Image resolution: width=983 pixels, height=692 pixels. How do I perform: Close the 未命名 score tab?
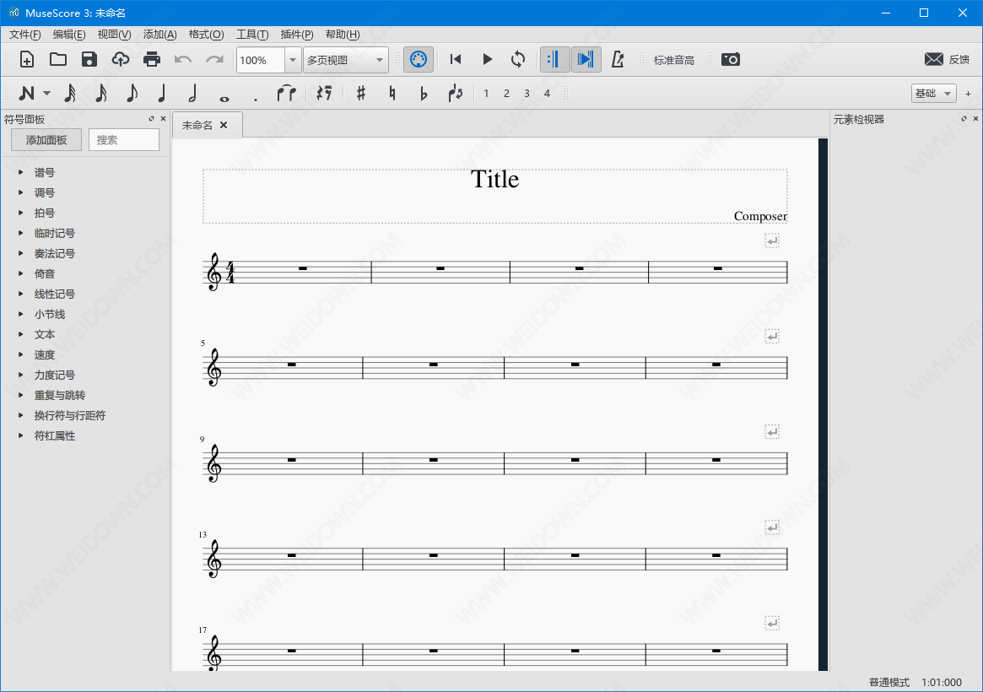point(224,126)
